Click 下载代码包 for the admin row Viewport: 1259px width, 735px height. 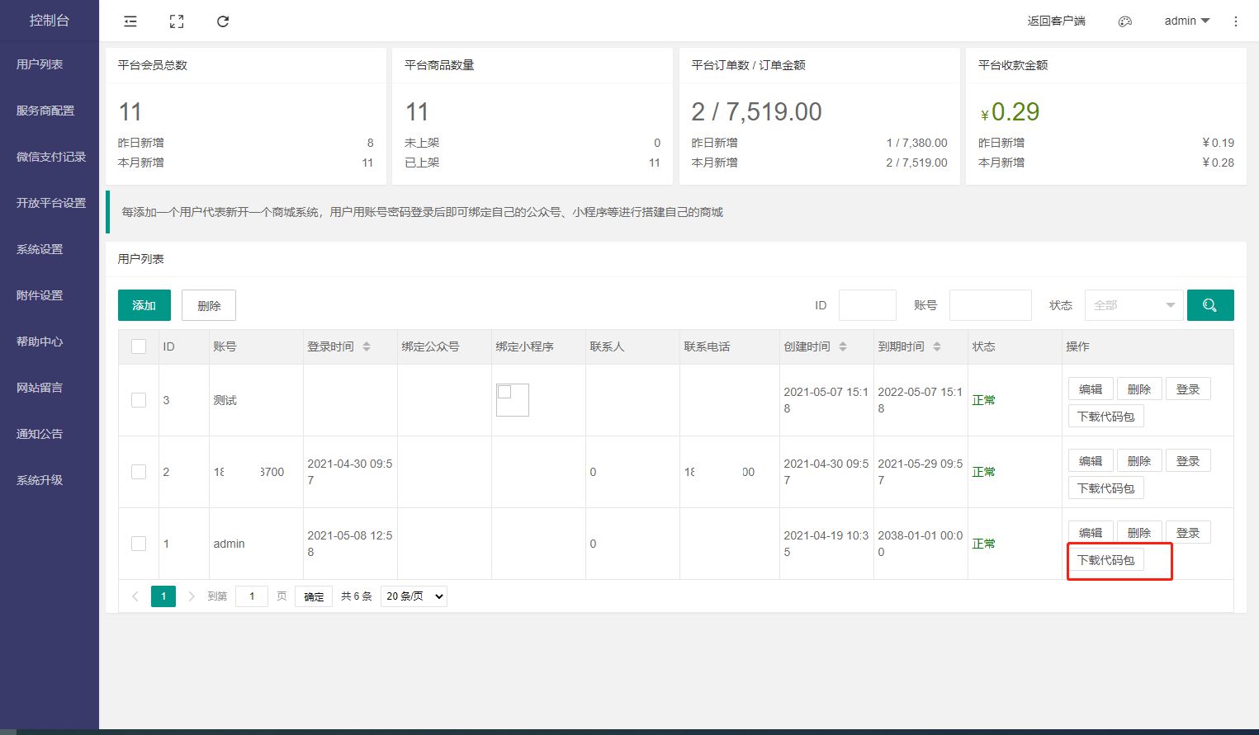pyautogui.click(x=1105, y=560)
